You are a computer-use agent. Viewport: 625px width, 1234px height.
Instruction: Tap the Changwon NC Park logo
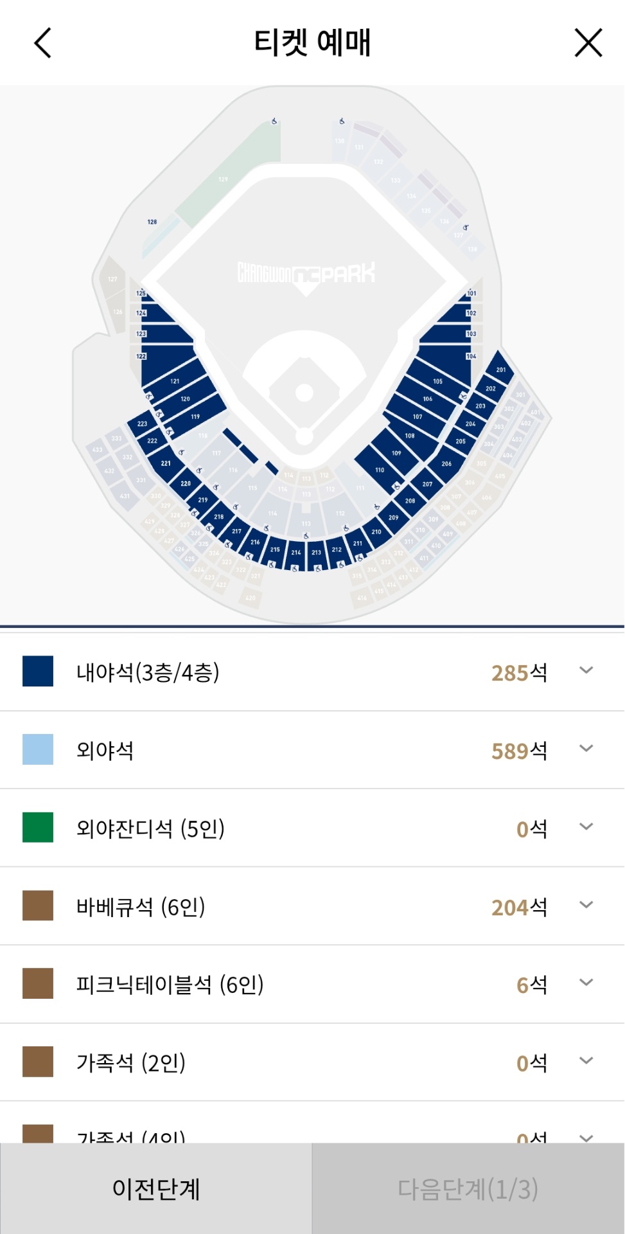[x=306, y=274]
